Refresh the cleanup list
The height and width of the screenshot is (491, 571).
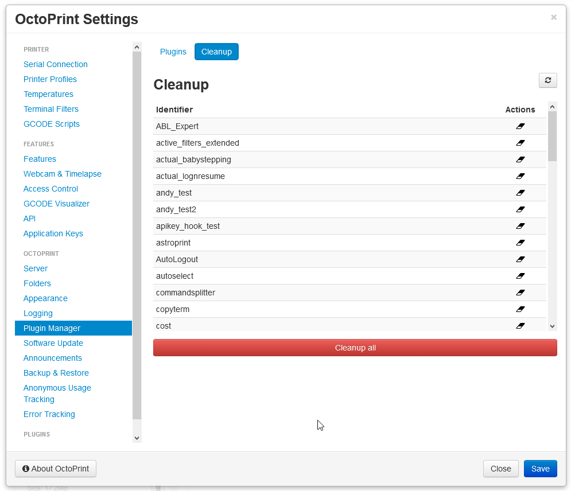pos(547,80)
